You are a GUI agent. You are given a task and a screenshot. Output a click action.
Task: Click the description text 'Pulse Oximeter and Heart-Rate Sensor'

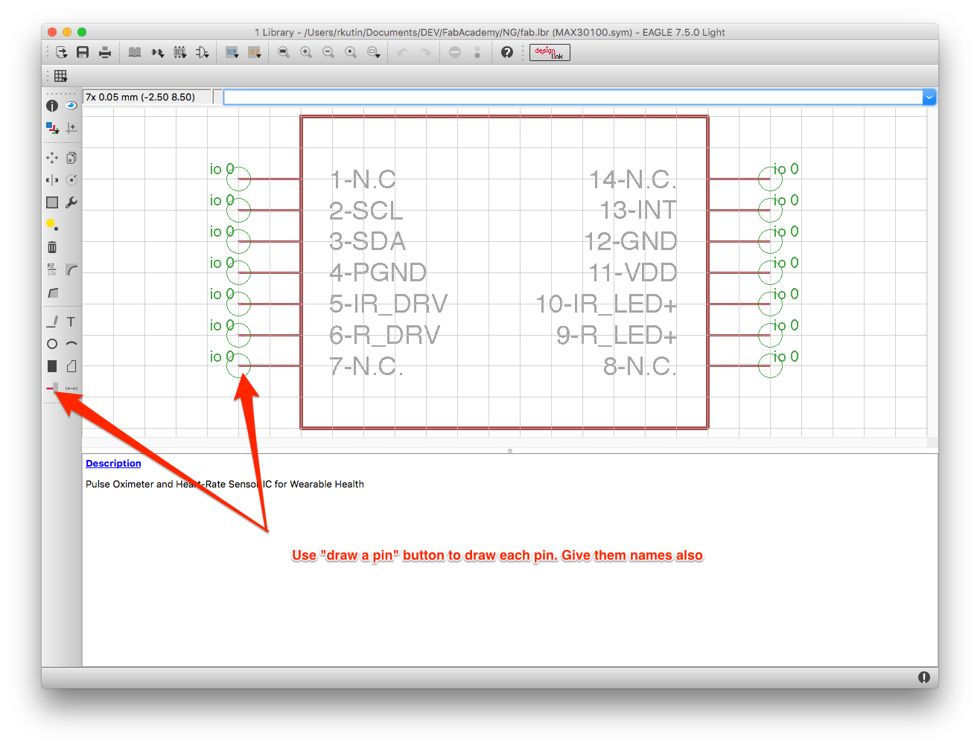pos(173,484)
